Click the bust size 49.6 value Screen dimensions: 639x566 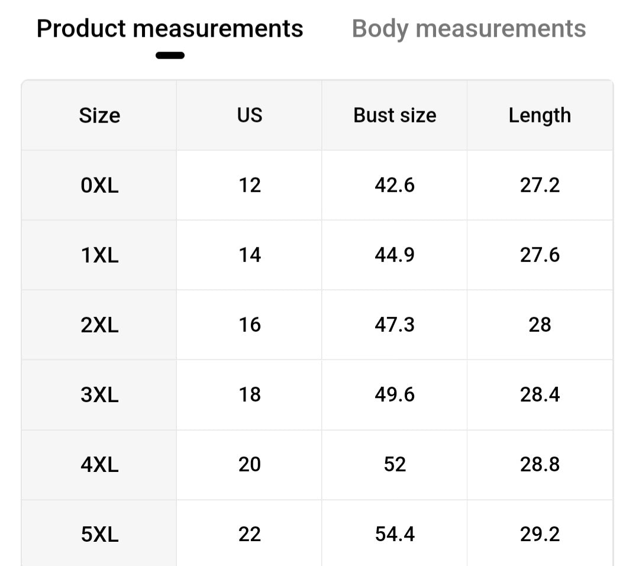click(x=394, y=394)
